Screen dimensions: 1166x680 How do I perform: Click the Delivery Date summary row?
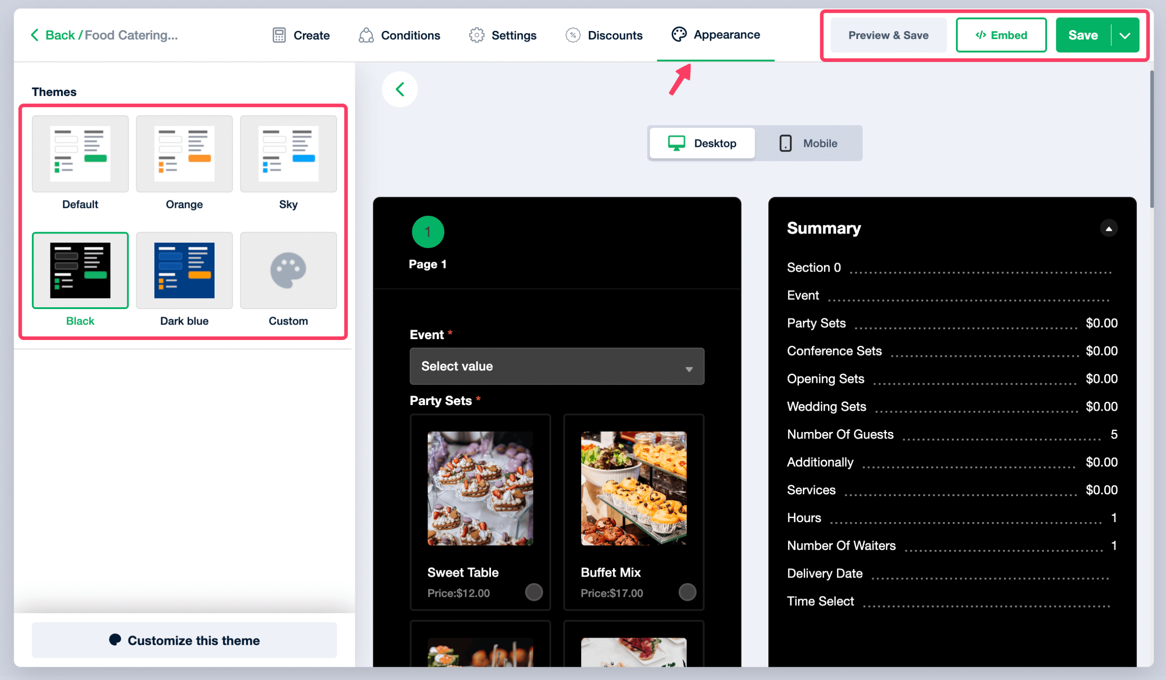952,573
